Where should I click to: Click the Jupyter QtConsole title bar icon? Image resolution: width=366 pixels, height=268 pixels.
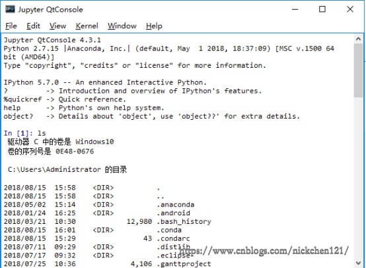coord(10,9)
